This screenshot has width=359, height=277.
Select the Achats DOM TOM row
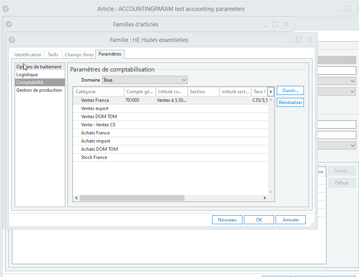pyautogui.click(x=170, y=149)
